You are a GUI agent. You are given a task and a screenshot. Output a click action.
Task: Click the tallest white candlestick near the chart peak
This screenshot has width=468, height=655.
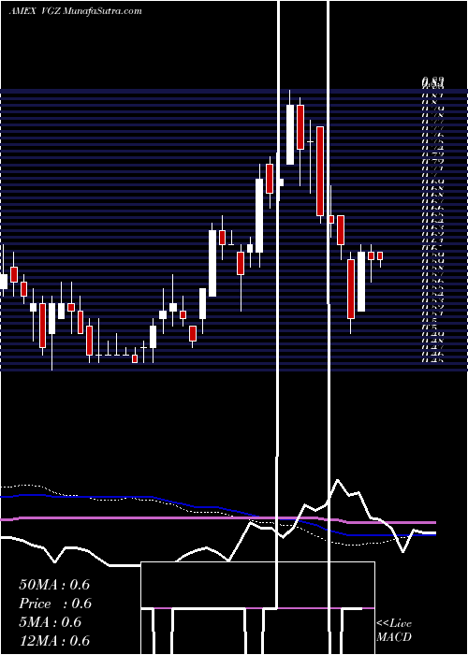point(290,135)
